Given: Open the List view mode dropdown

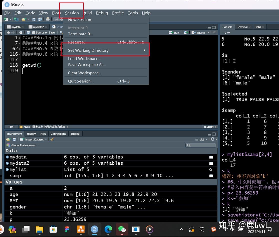Looking at the screenshot, I should coord(201,139).
